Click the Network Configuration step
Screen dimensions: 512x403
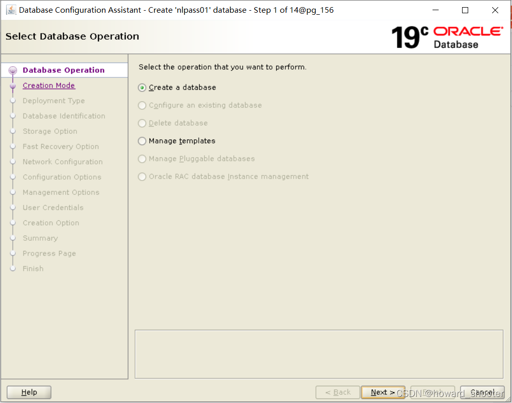63,162
